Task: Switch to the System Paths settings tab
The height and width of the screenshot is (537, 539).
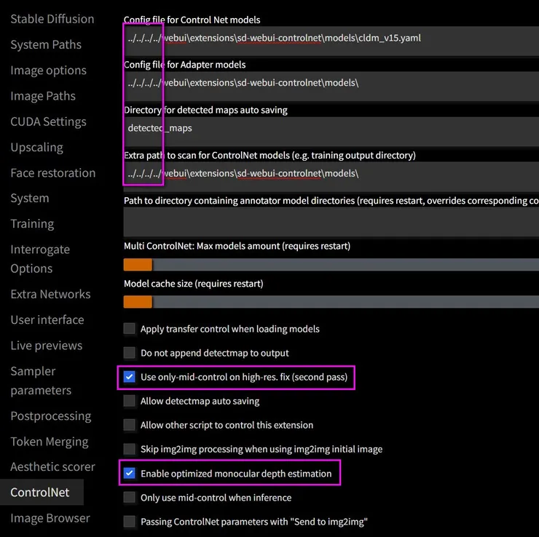Action: [46, 44]
